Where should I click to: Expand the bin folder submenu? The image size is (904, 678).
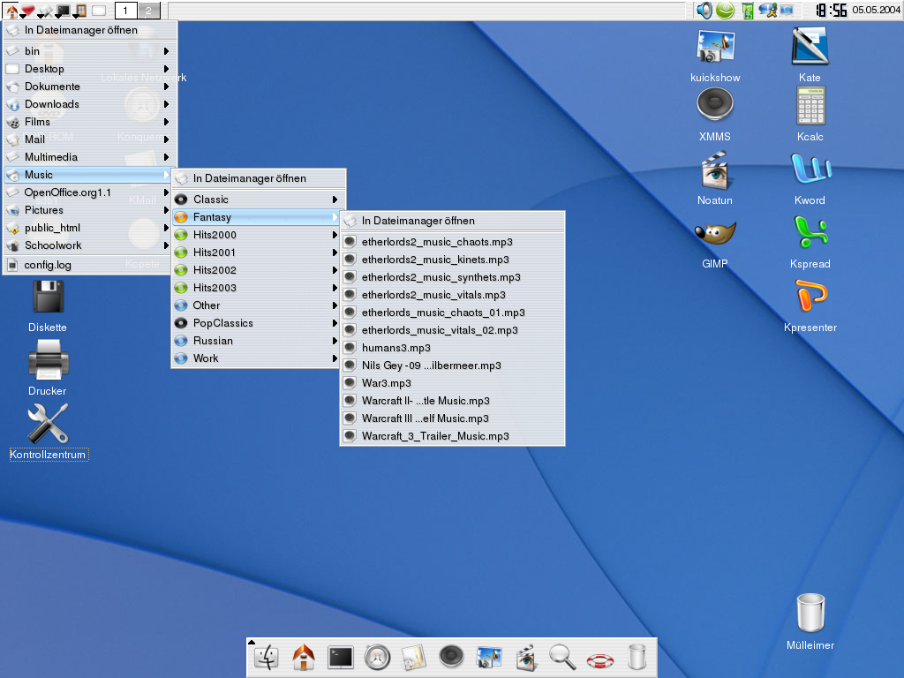(91, 51)
